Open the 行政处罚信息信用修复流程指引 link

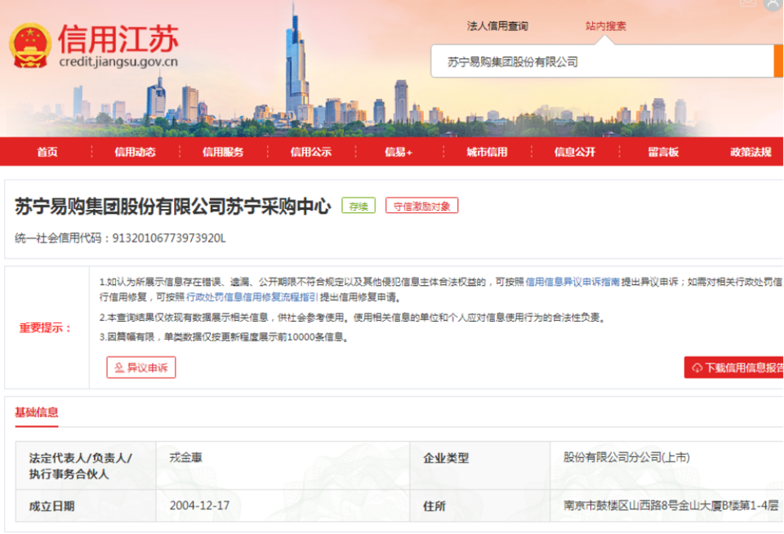tap(252, 297)
